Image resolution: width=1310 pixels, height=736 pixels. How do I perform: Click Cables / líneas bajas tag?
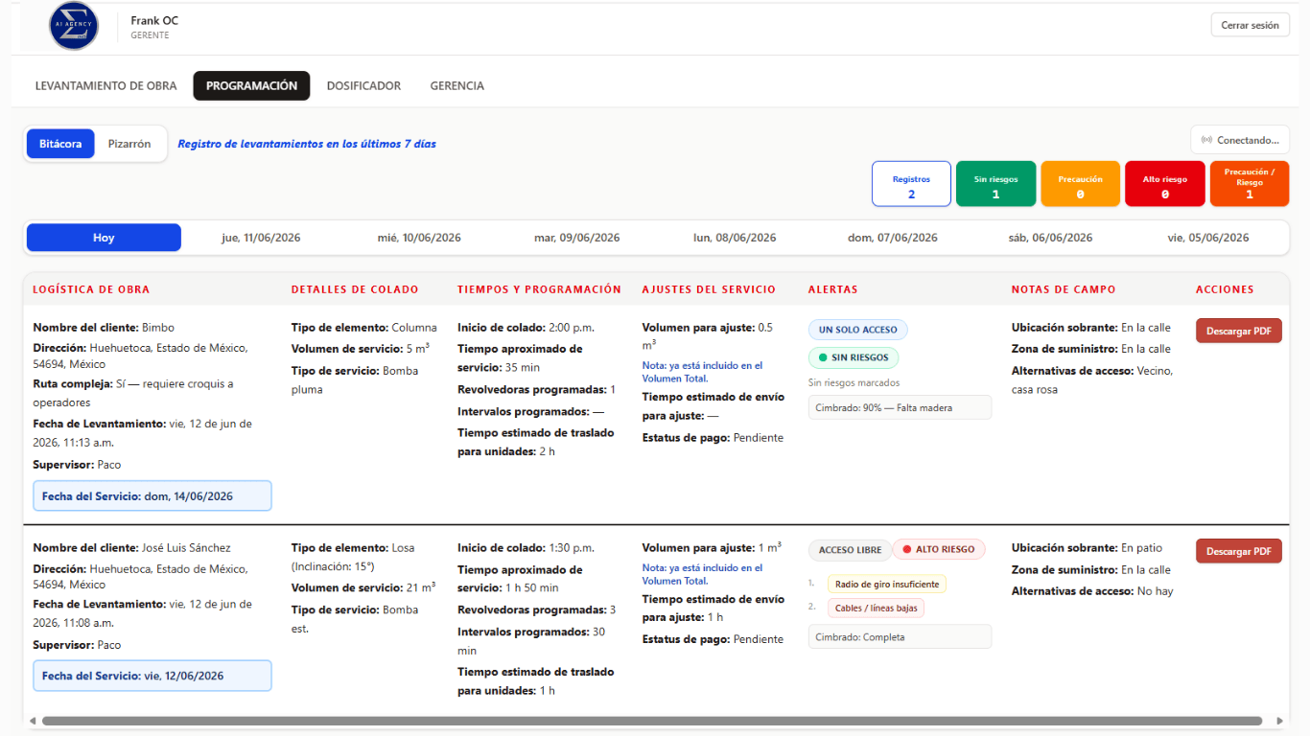876,608
